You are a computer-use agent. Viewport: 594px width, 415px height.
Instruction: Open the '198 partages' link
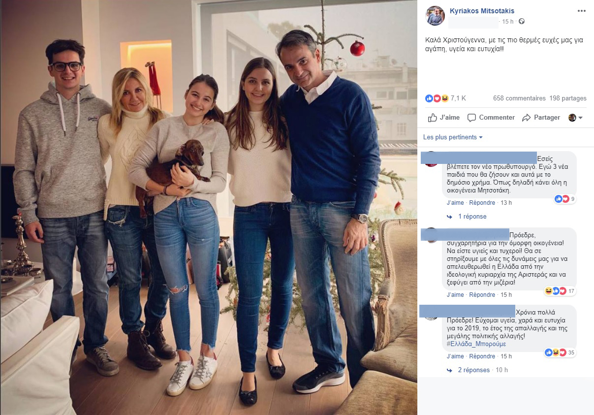click(568, 98)
